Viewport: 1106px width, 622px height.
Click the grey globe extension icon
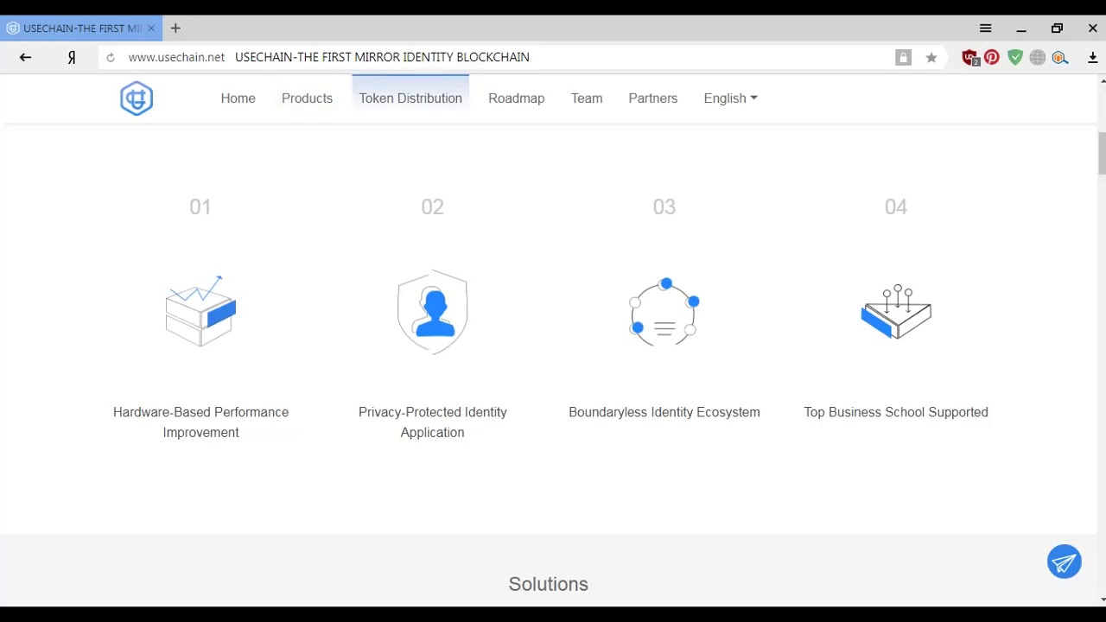(x=1038, y=57)
